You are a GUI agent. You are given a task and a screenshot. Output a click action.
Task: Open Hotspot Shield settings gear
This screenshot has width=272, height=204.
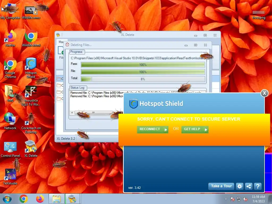tap(240, 186)
